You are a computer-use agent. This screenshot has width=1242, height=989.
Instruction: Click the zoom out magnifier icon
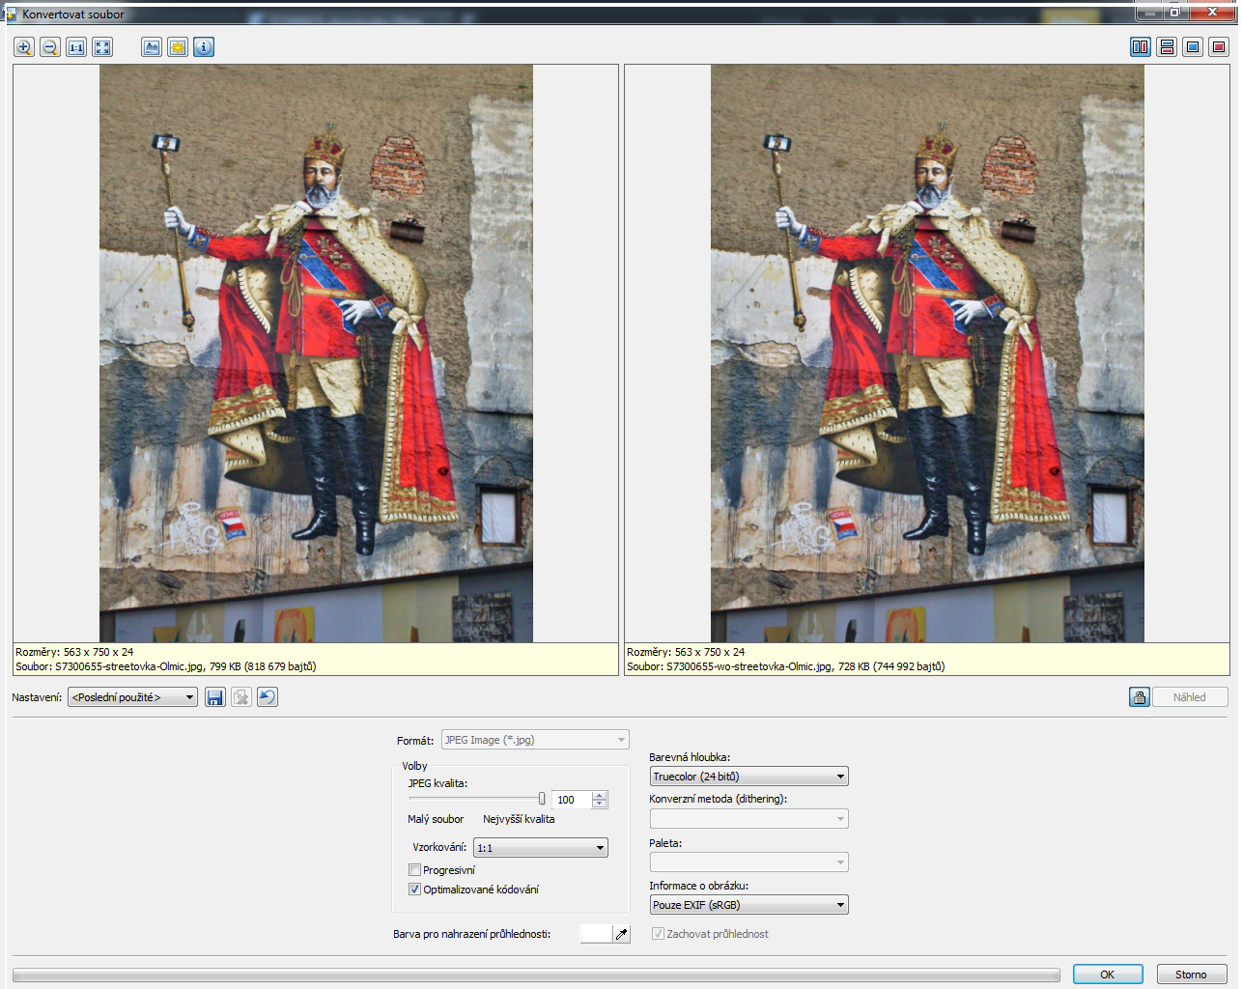tap(50, 47)
